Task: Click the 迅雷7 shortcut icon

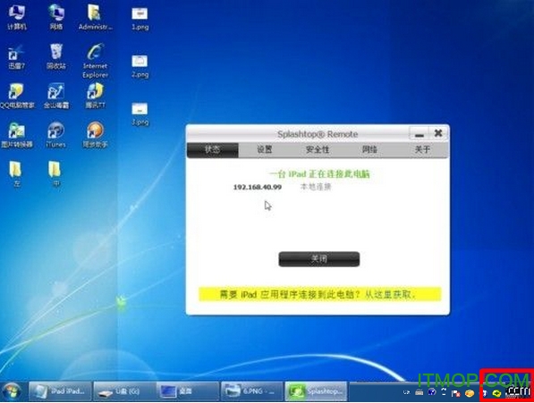Action: click(x=16, y=57)
